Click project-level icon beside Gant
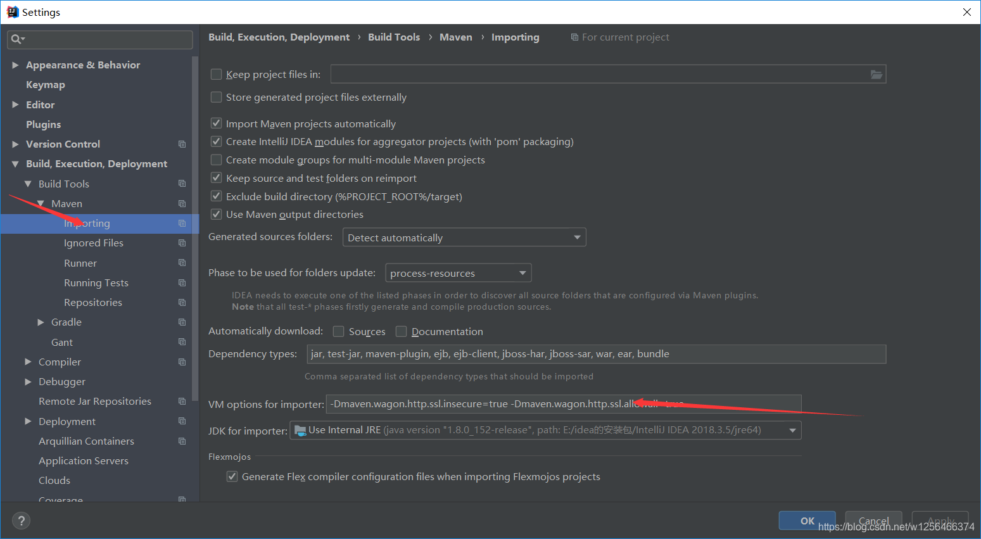This screenshot has width=981, height=539. 182,342
